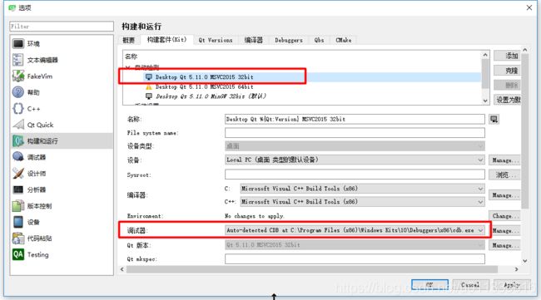Click the 克隆 clone kit button
The height and width of the screenshot is (300, 541).
[x=507, y=71]
